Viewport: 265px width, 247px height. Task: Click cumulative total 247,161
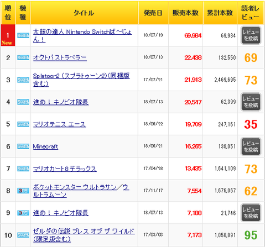pyautogui.click(x=227, y=124)
